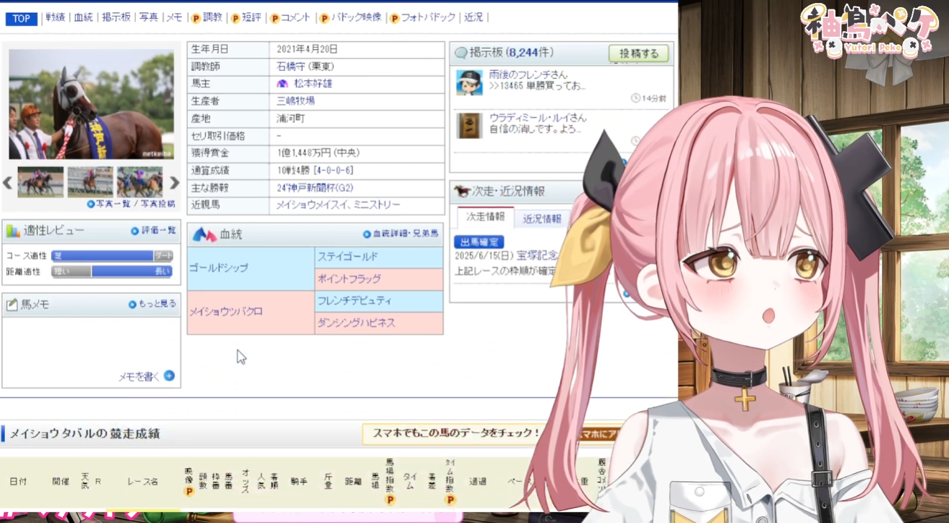Switch to the 血統 tab
Screen dimensions: 949x523
point(83,17)
